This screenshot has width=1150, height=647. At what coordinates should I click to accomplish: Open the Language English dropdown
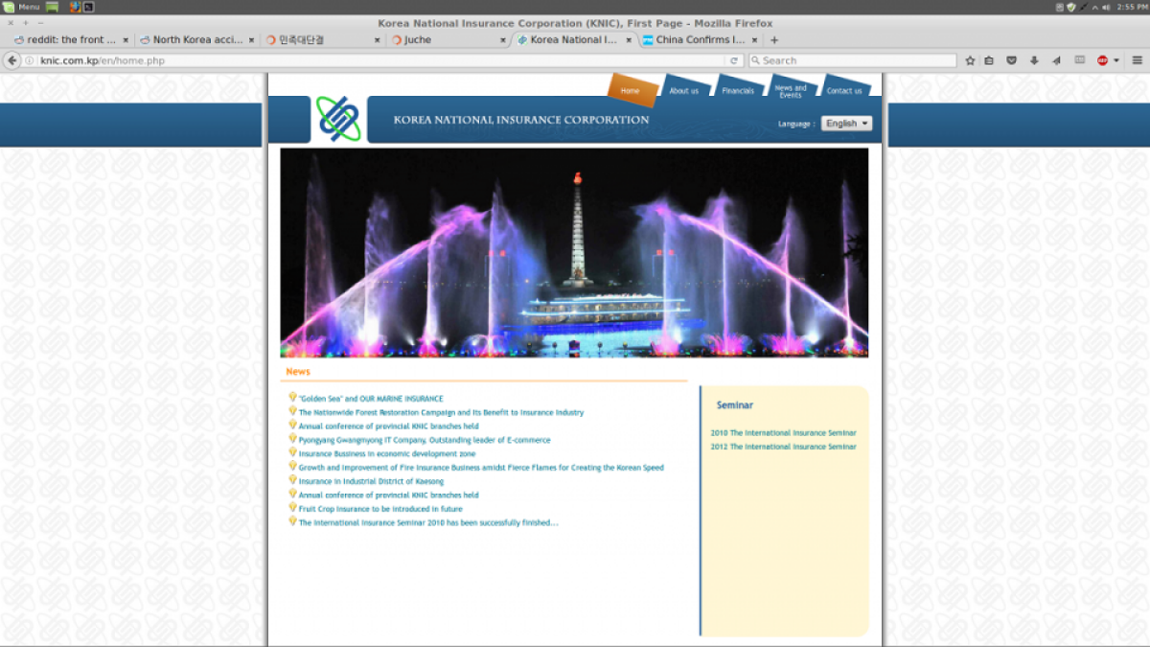pos(846,123)
